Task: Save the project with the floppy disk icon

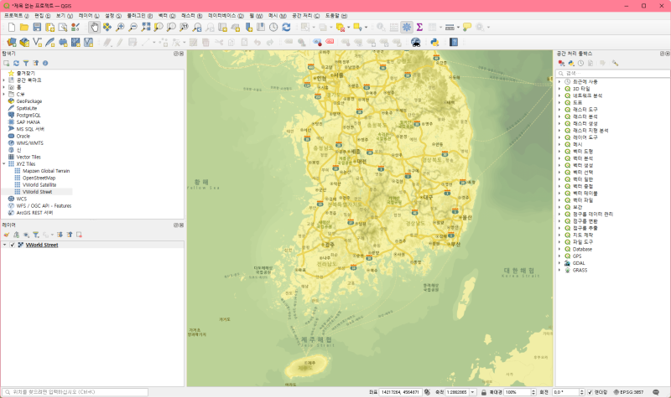Action: click(x=37, y=28)
